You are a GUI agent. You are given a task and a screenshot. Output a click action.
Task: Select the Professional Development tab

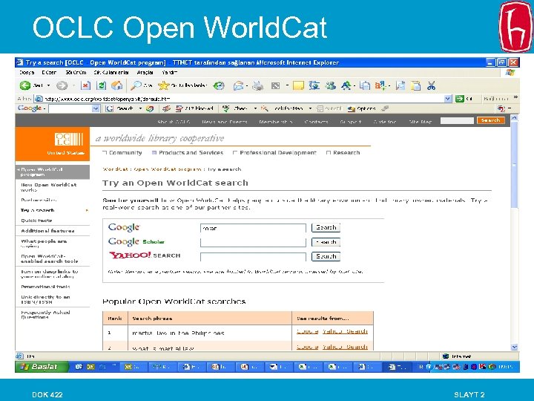coord(274,153)
